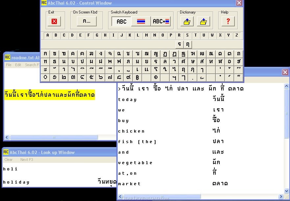Image resolution: width=290 pixels, height=201 pixels.
Task: Click letter A in the alphabet row
Action: point(48,35)
